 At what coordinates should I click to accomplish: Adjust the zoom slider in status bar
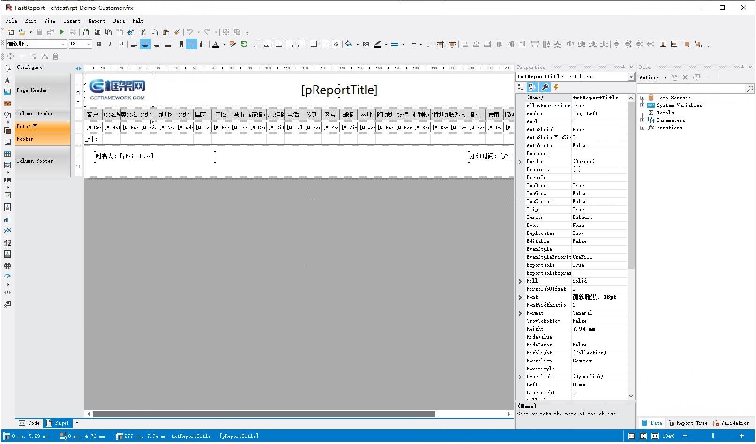pos(713,436)
